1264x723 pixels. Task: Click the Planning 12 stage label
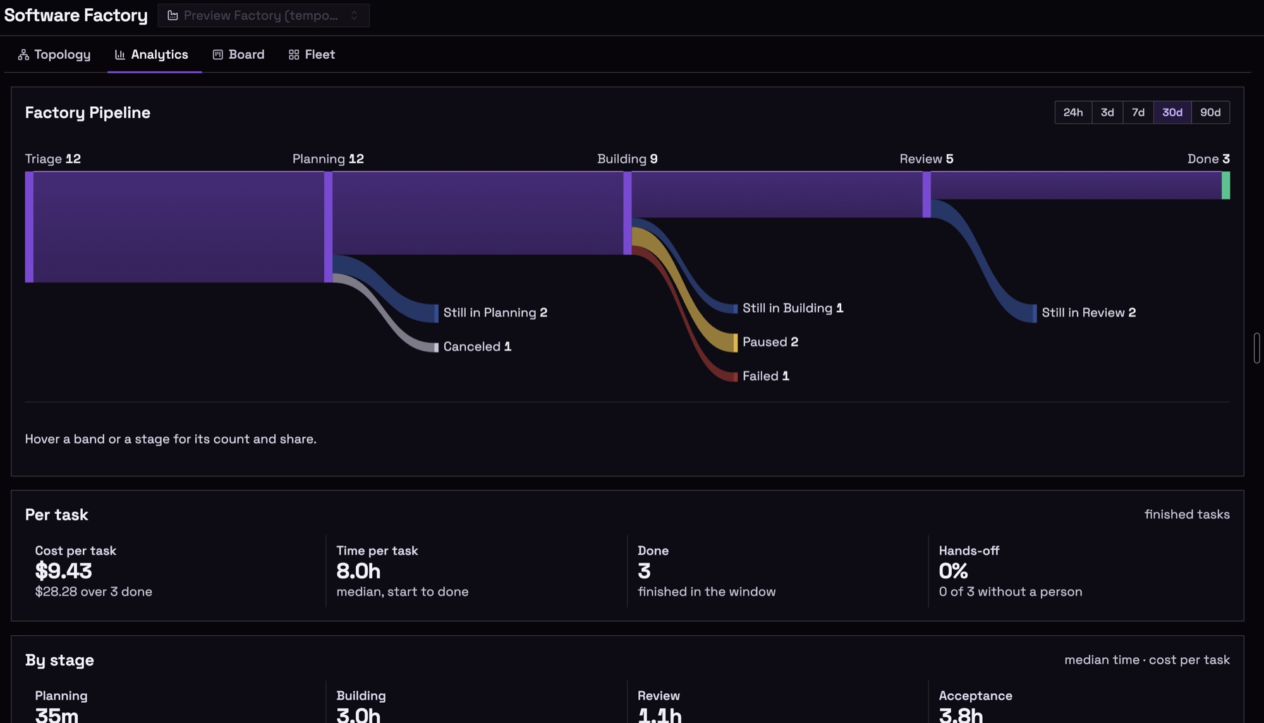(x=328, y=159)
